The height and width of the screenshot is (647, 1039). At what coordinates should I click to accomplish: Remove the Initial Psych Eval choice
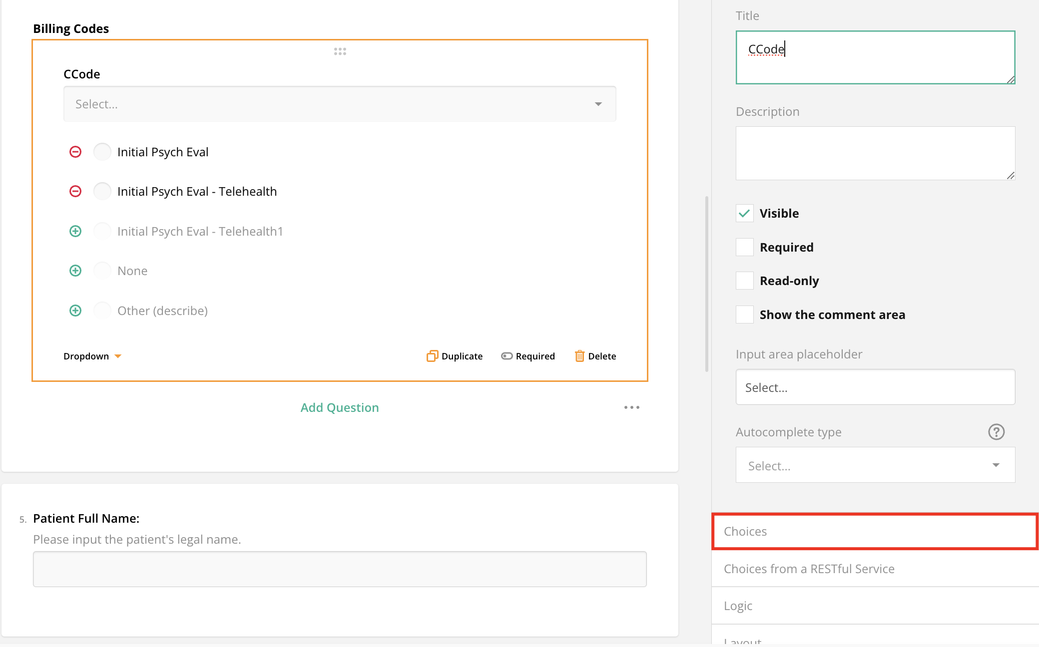pyautogui.click(x=75, y=152)
